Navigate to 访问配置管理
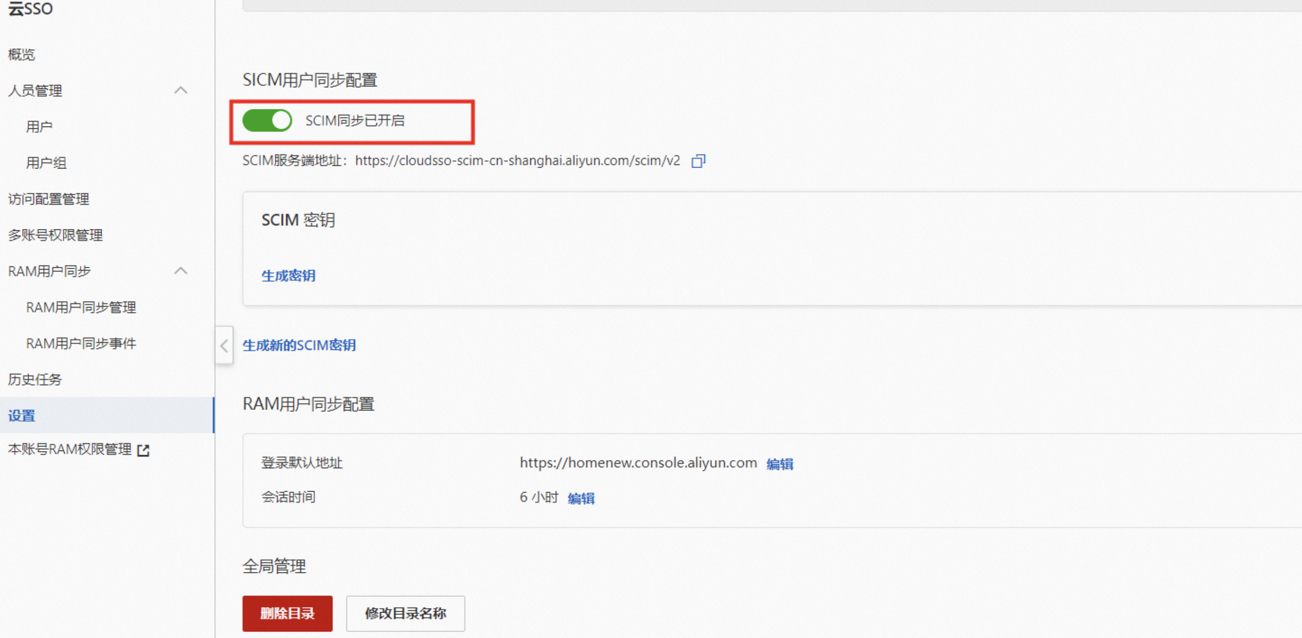 (48, 199)
